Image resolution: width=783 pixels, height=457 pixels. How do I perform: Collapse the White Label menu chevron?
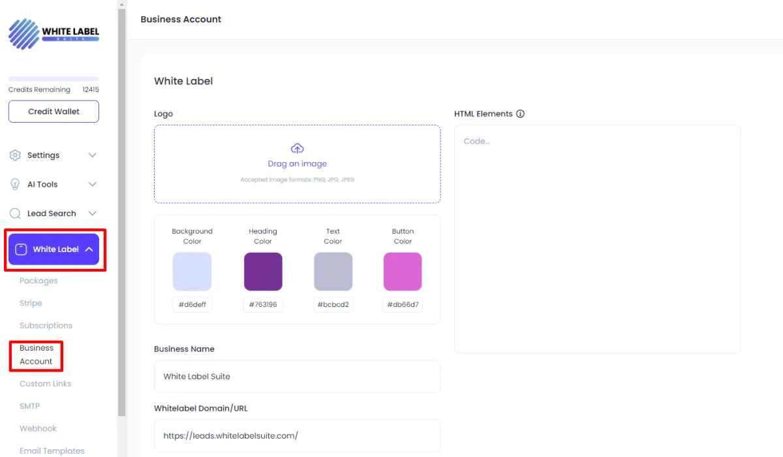89,249
